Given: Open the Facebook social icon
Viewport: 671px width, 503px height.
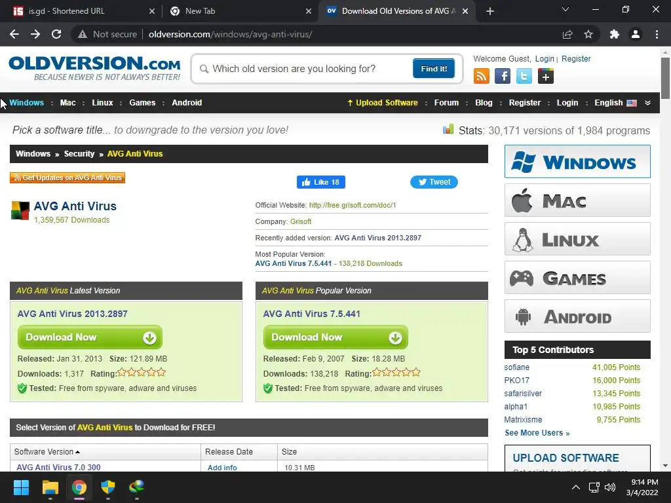Looking at the screenshot, I should [x=503, y=76].
